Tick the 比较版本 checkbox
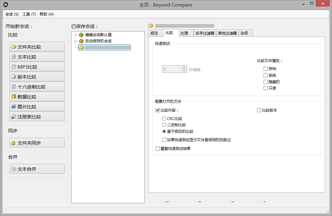 pyautogui.click(x=259, y=110)
